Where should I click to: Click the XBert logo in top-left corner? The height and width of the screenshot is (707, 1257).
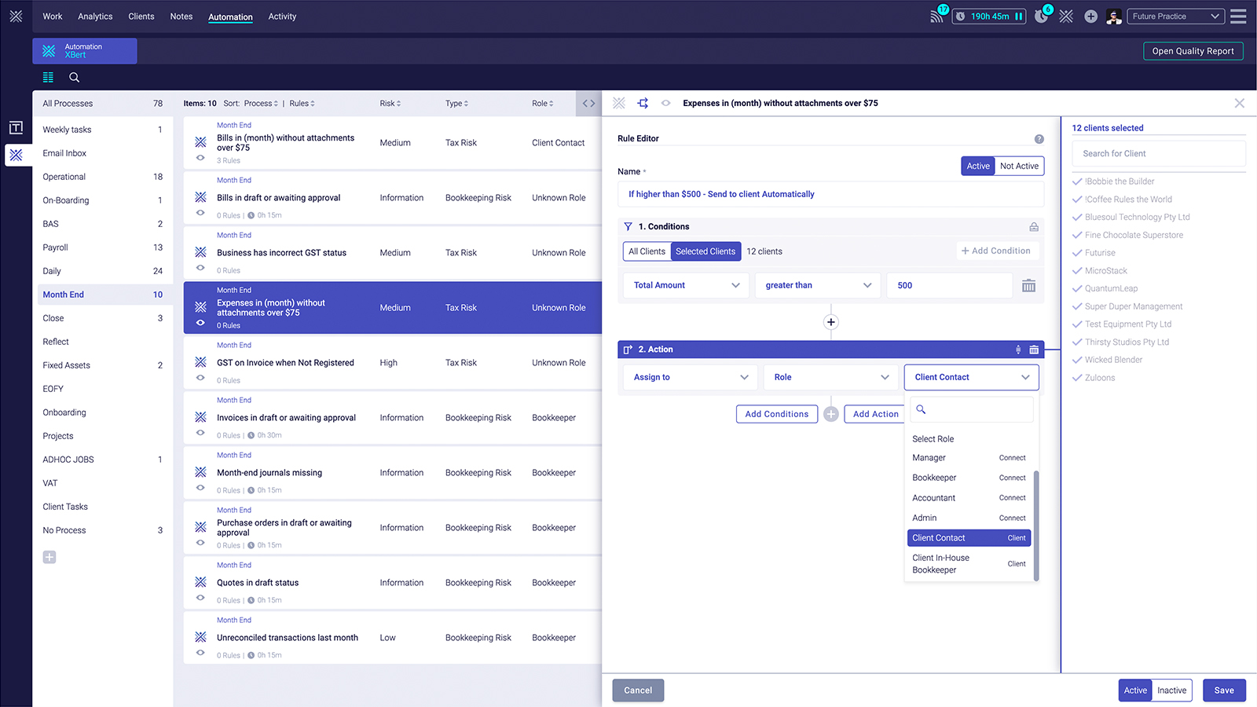[x=16, y=16]
